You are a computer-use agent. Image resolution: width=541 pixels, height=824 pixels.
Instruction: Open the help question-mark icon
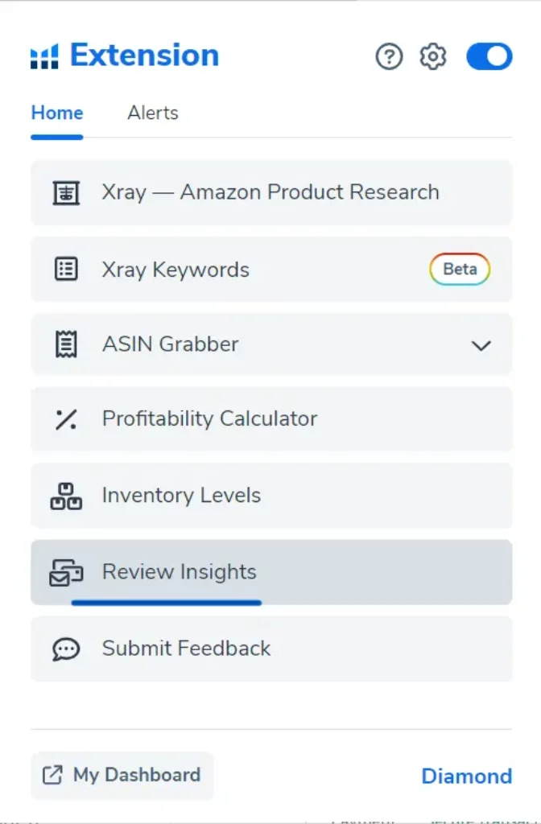pyautogui.click(x=389, y=57)
